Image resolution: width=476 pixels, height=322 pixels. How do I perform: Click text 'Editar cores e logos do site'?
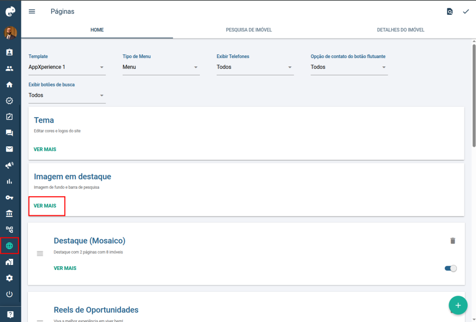(x=57, y=131)
